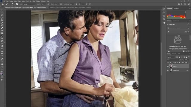Hide Layer 1 with its eye icon
This screenshot has width=191, height=107.
click(x=168, y=66)
